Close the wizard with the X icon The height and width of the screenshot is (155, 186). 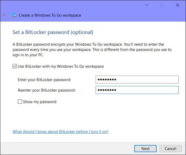pyautogui.click(x=177, y=5)
